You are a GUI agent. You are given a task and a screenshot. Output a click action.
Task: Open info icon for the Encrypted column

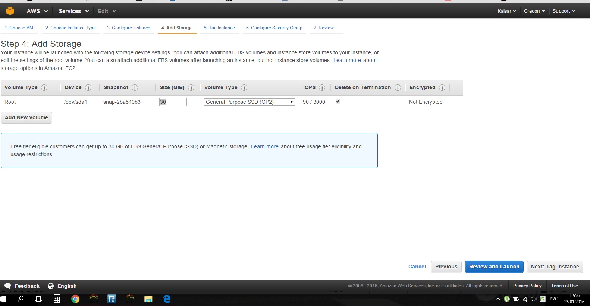[x=442, y=88]
